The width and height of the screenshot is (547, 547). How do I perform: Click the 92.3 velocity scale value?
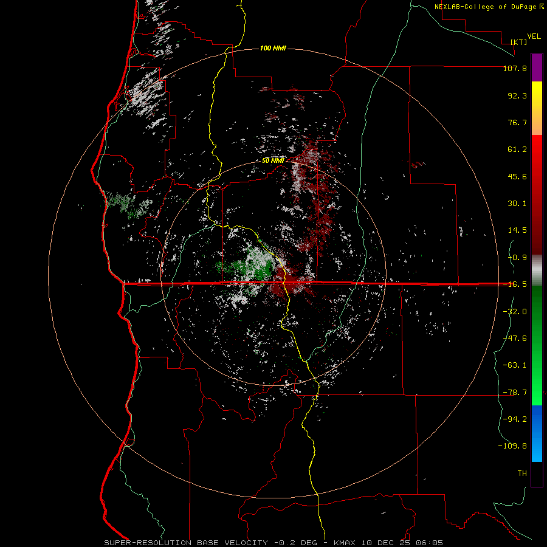tap(517, 95)
